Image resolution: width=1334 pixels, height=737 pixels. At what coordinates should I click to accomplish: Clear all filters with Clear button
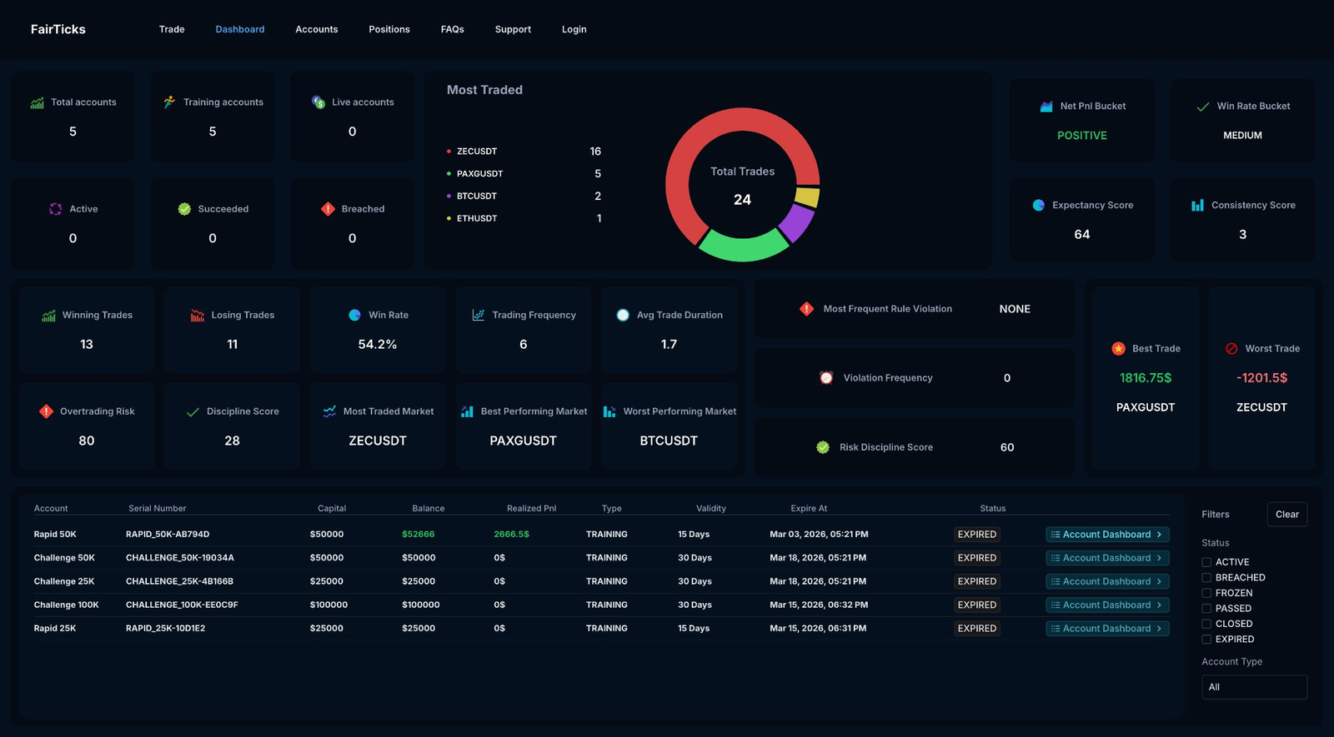tap(1286, 515)
